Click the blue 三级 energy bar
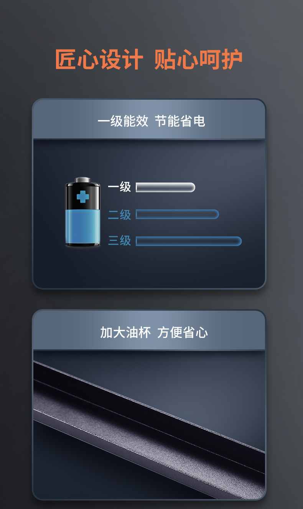303x509 pixels. click(x=189, y=241)
